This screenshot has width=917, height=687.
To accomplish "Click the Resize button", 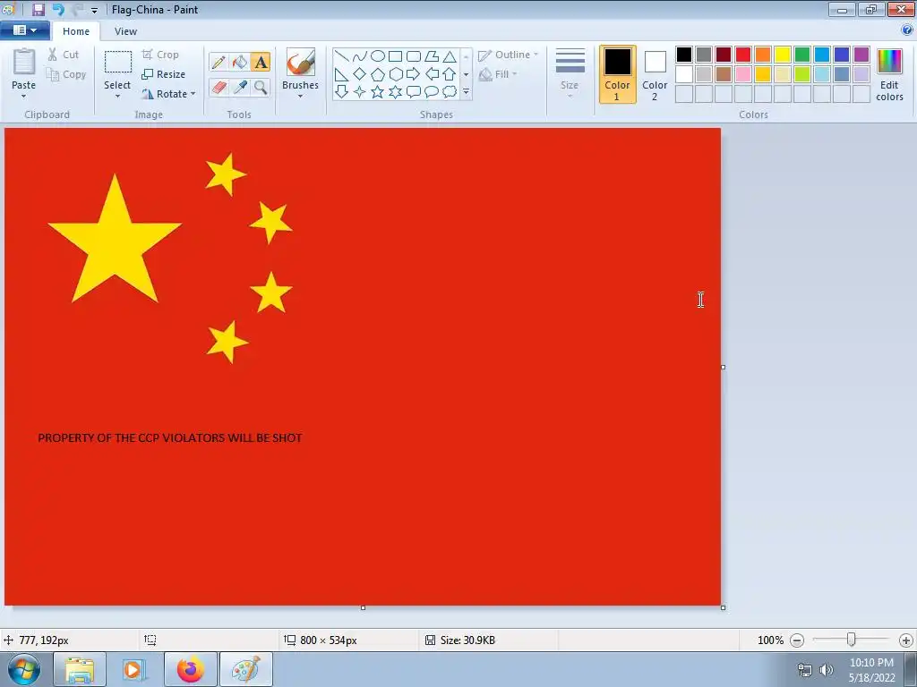I will (164, 74).
